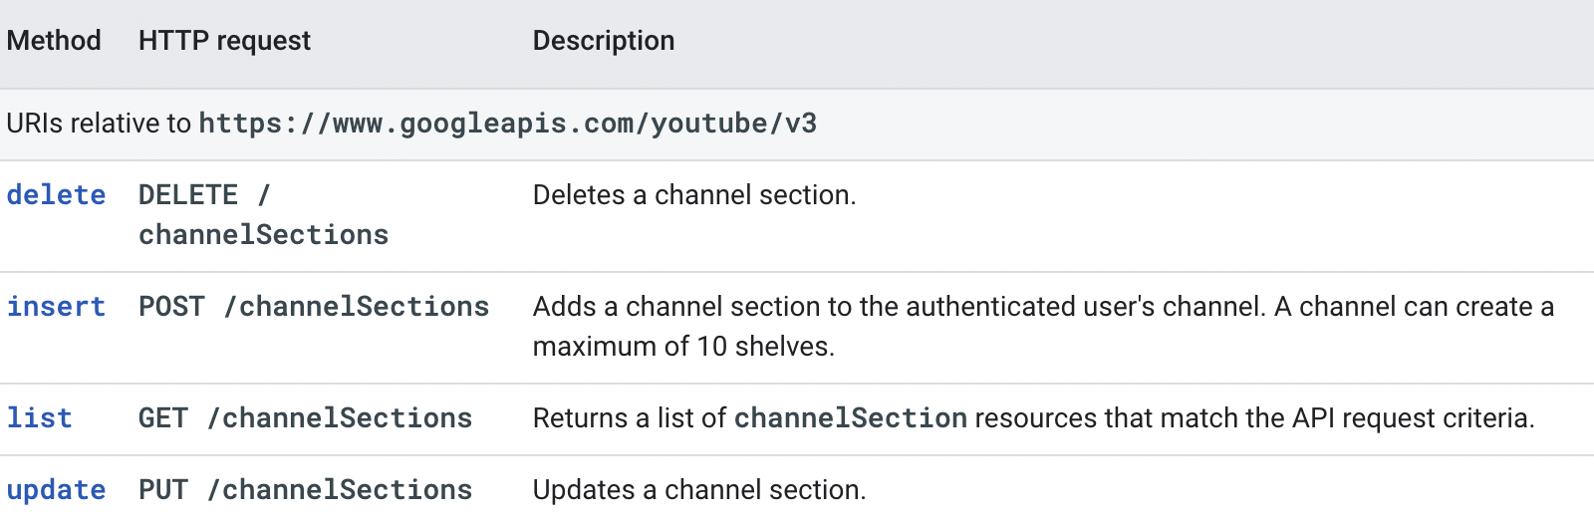Open the delete method link
Viewport: 1594px width, 524px height.
(56, 195)
